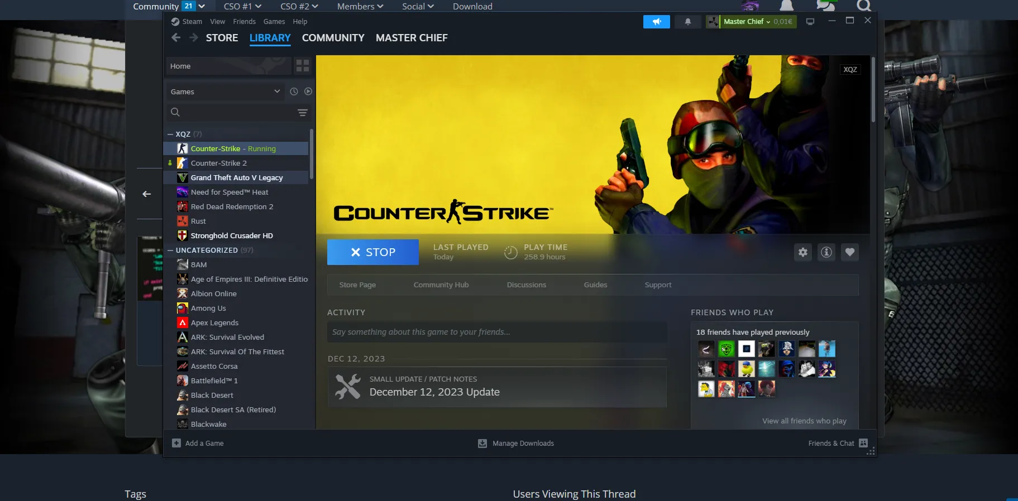Toggle ready-to-play filter icon
This screenshot has height=501, width=1018.
(308, 91)
